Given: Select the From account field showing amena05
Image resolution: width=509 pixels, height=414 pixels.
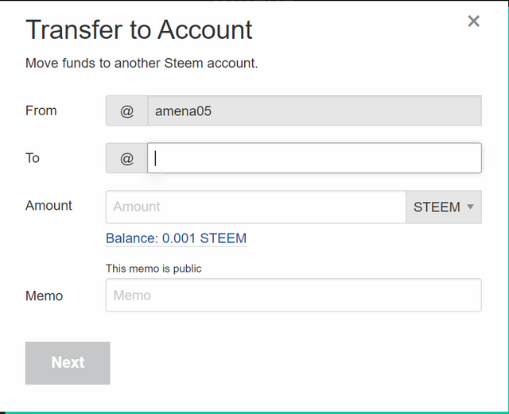Looking at the screenshot, I should (314, 111).
